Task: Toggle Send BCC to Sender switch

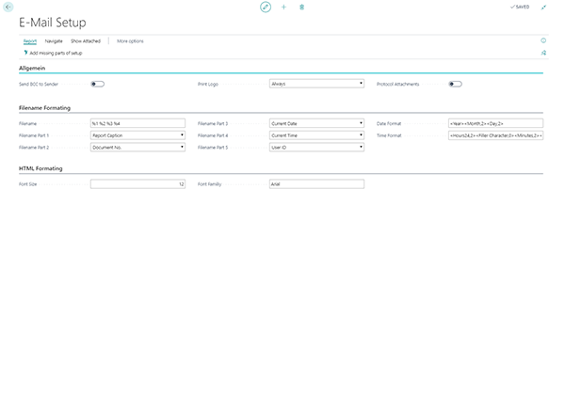Action: point(97,84)
